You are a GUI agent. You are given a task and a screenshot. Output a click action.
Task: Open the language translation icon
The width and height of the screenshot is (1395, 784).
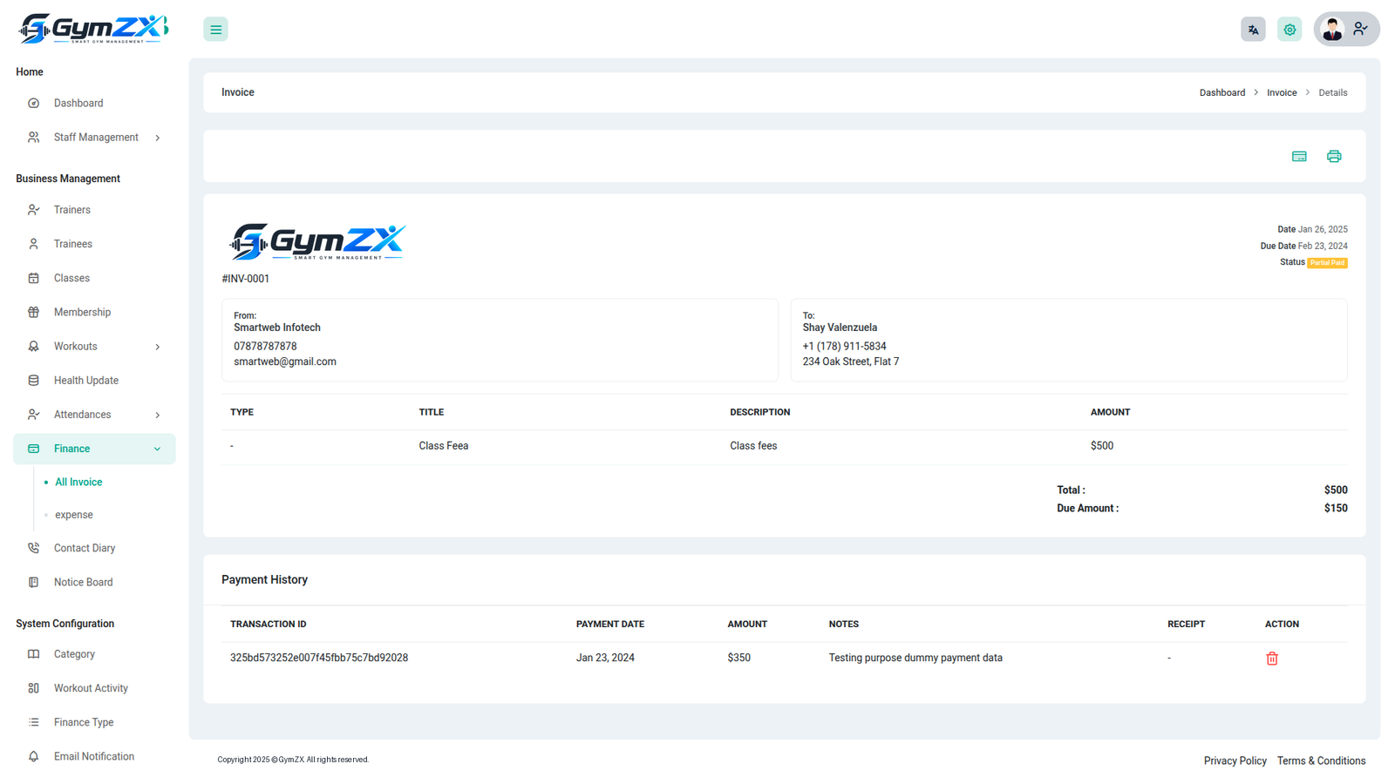pos(1253,30)
